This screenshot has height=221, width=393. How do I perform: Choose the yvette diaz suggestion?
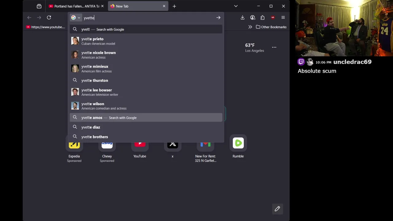click(146, 127)
